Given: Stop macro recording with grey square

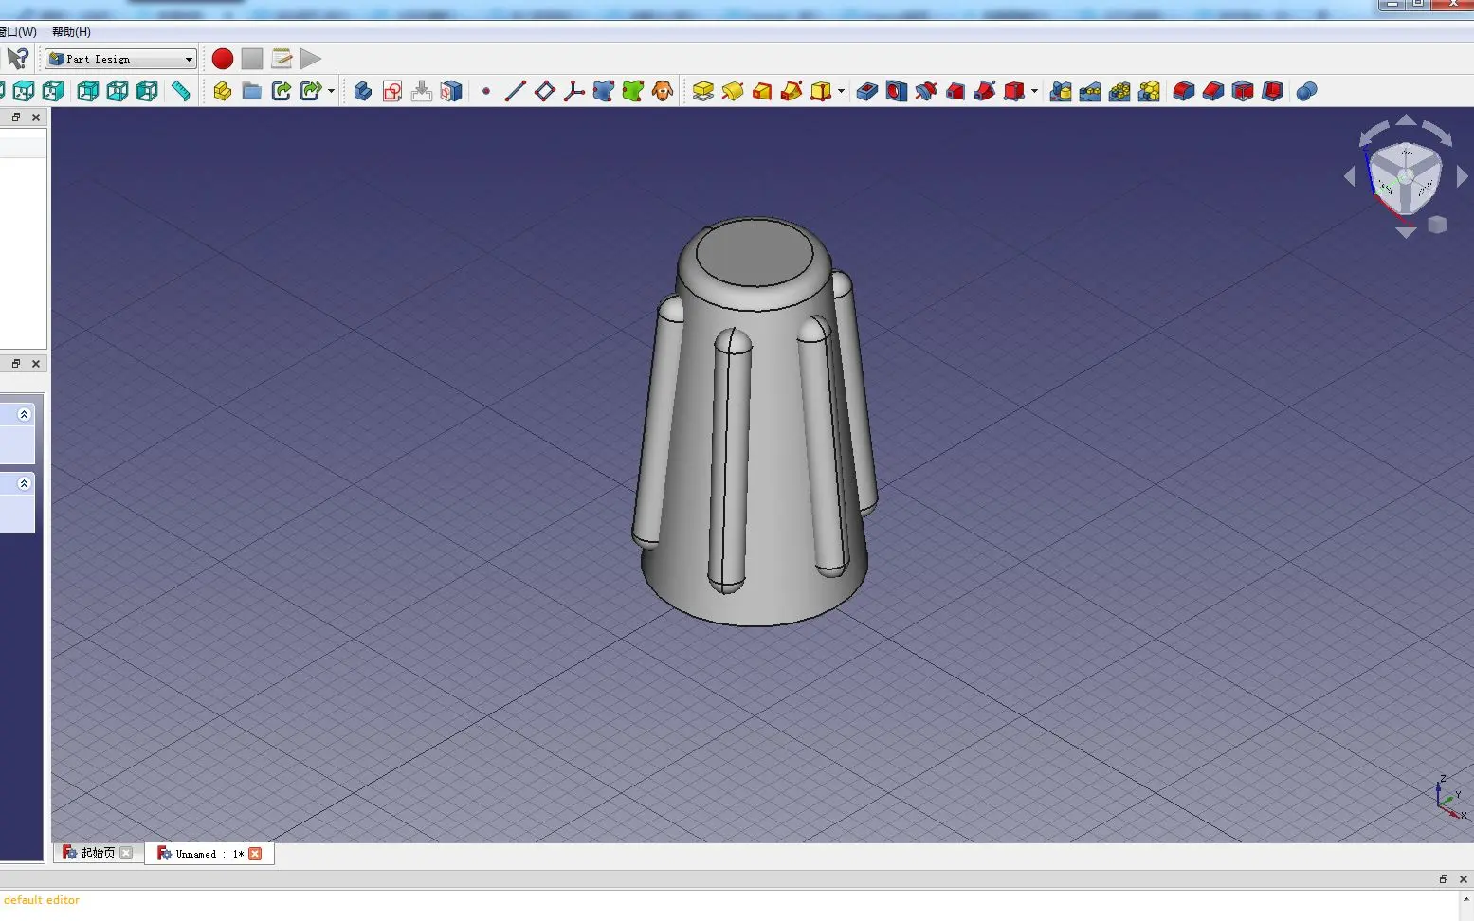Looking at the screenshot, I should tap(252, 59).
